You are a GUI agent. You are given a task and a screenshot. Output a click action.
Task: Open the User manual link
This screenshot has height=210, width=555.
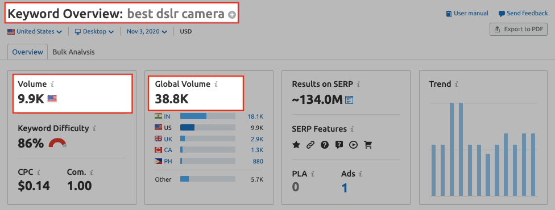click(467, 14)
